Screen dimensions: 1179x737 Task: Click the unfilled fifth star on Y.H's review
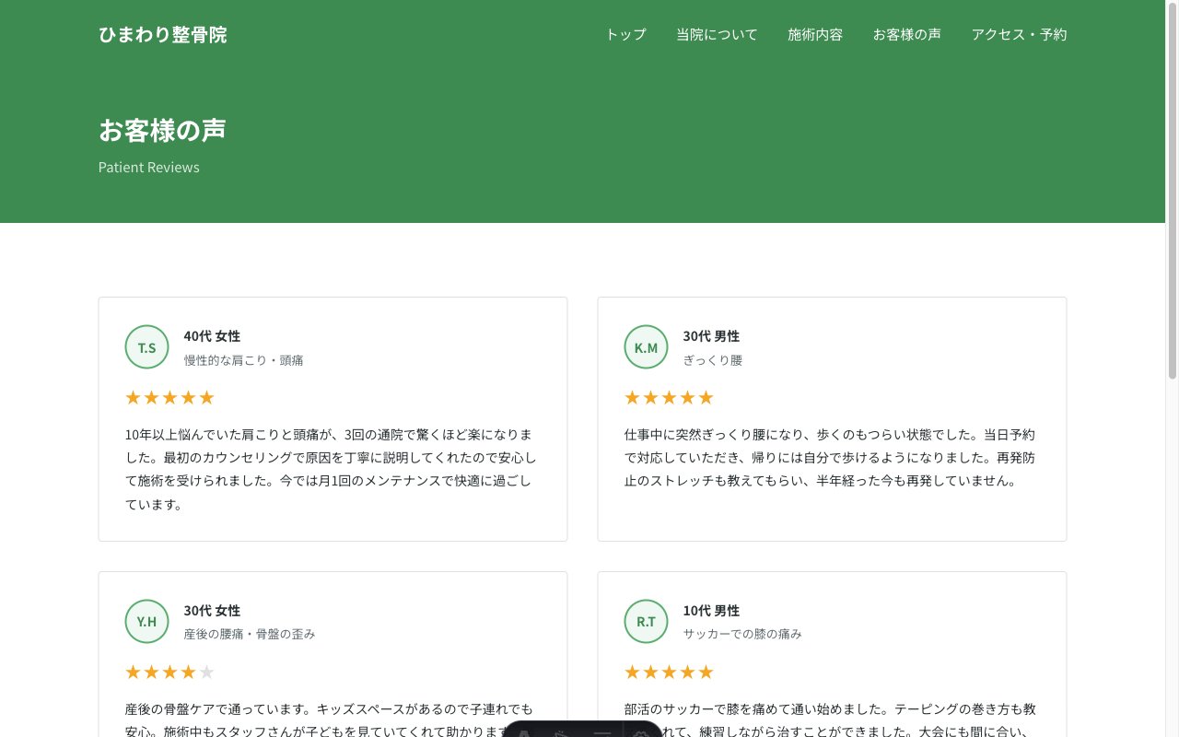tap(206, 672)
